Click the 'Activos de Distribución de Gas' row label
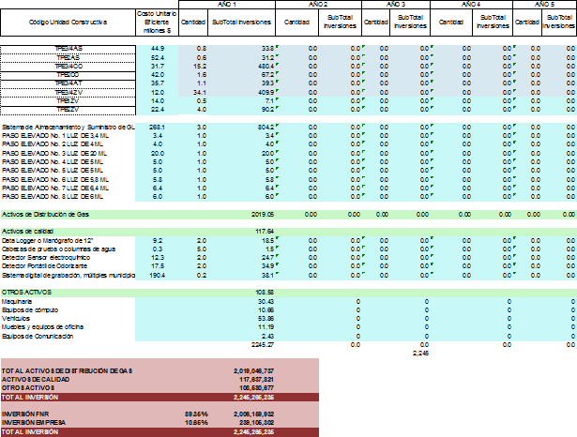The height and width of the screenshot is (437, 577). pos(58,214)
